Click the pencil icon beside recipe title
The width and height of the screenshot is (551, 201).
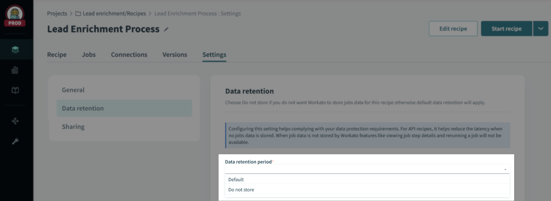[x=166, y=29]
